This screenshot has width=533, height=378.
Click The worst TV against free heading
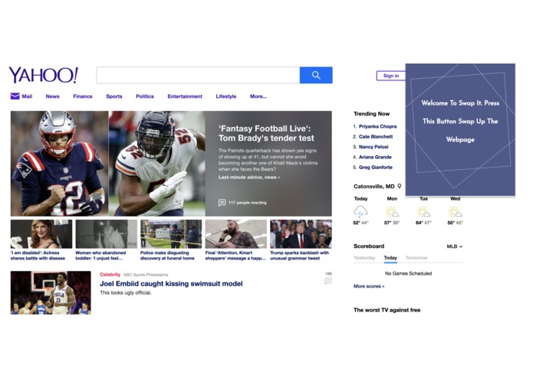387,310
